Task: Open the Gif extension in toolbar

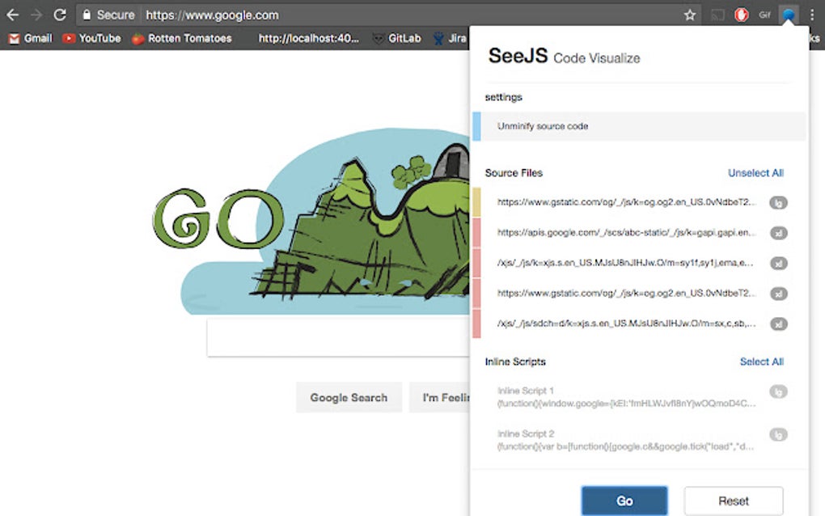Action: tap(764, 15)
